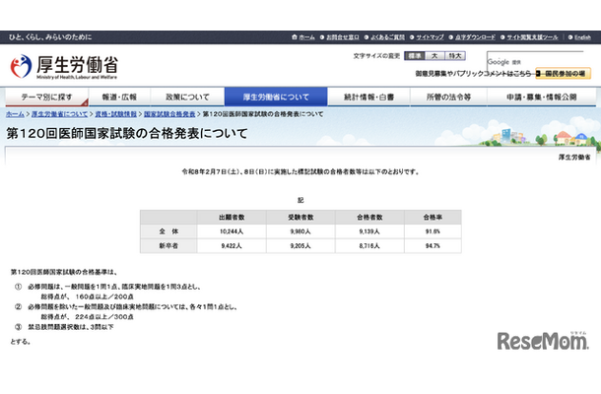Click the 91.6% cell
The width and height of the screenshot is (601, 394).
point(433,231)
